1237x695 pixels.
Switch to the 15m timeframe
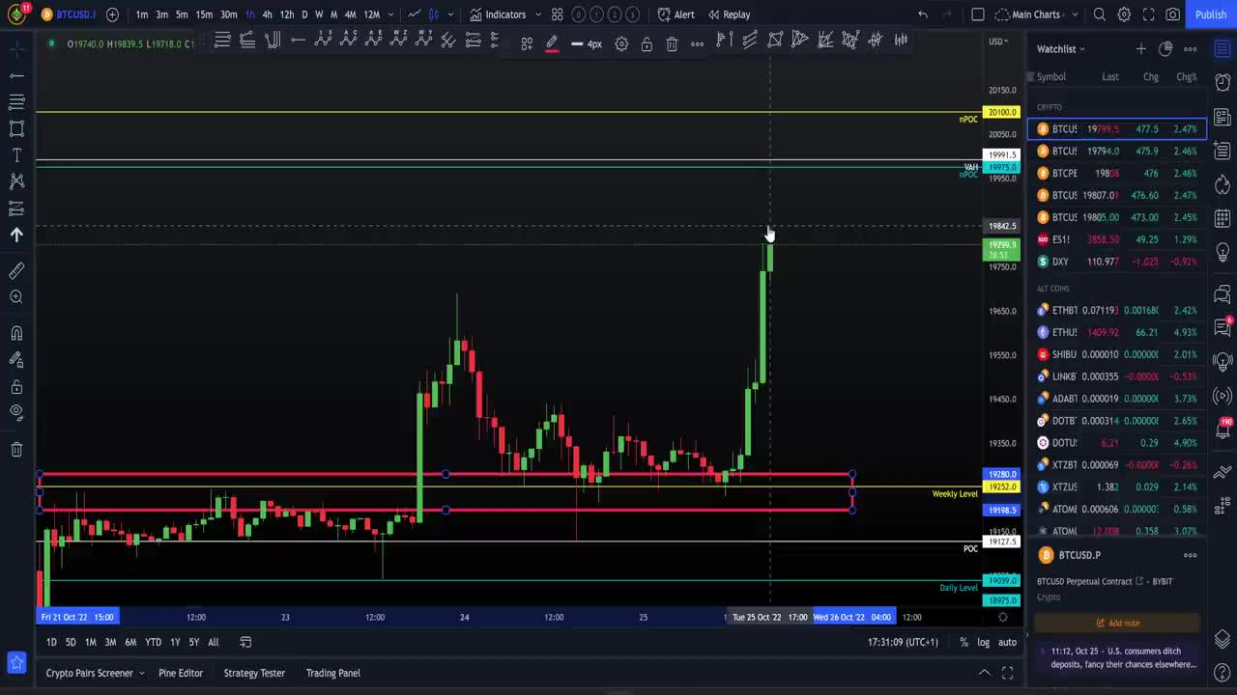point(204,14)
